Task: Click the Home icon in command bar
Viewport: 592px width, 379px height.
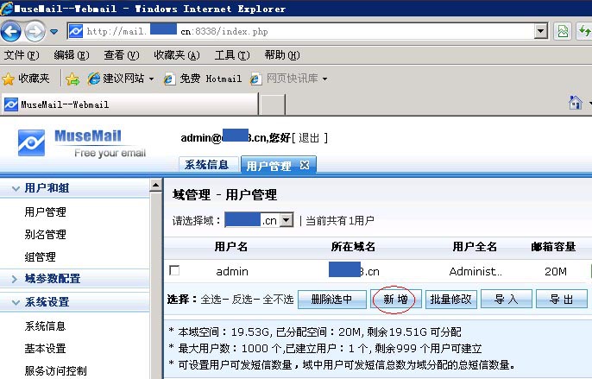Action: (576, 103)
